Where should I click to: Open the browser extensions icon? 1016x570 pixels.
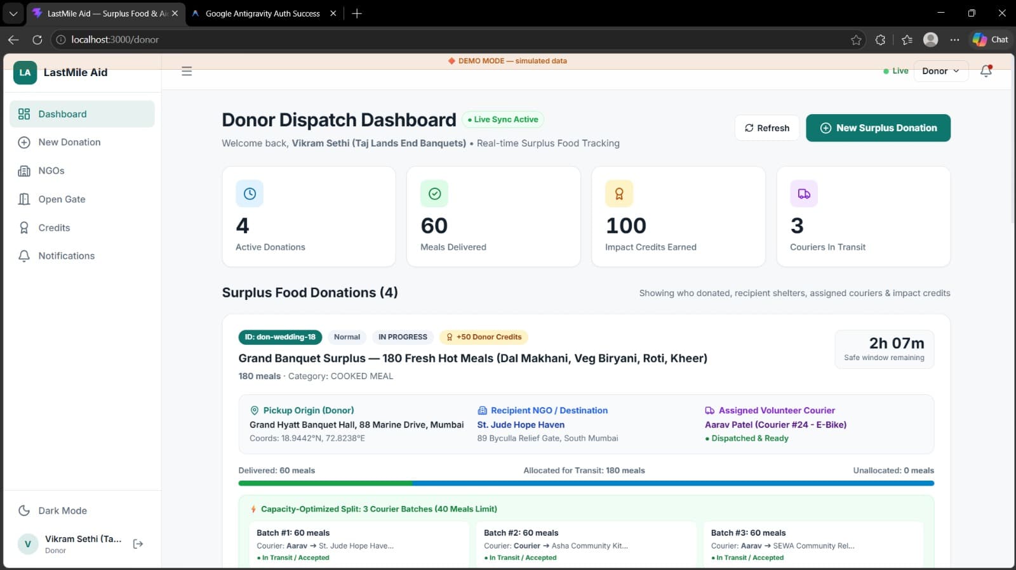coord(880,40)
